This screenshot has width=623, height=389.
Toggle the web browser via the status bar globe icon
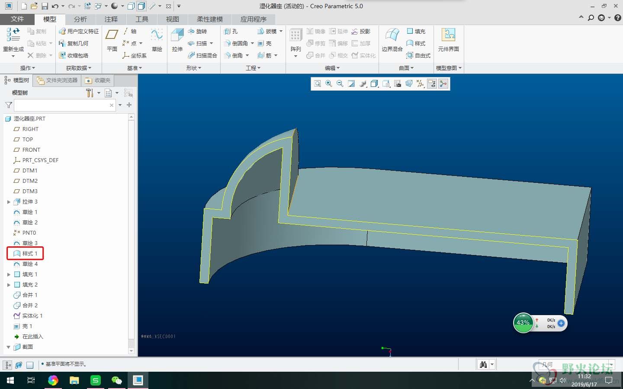pyautogui.click(x=19, y=365)
